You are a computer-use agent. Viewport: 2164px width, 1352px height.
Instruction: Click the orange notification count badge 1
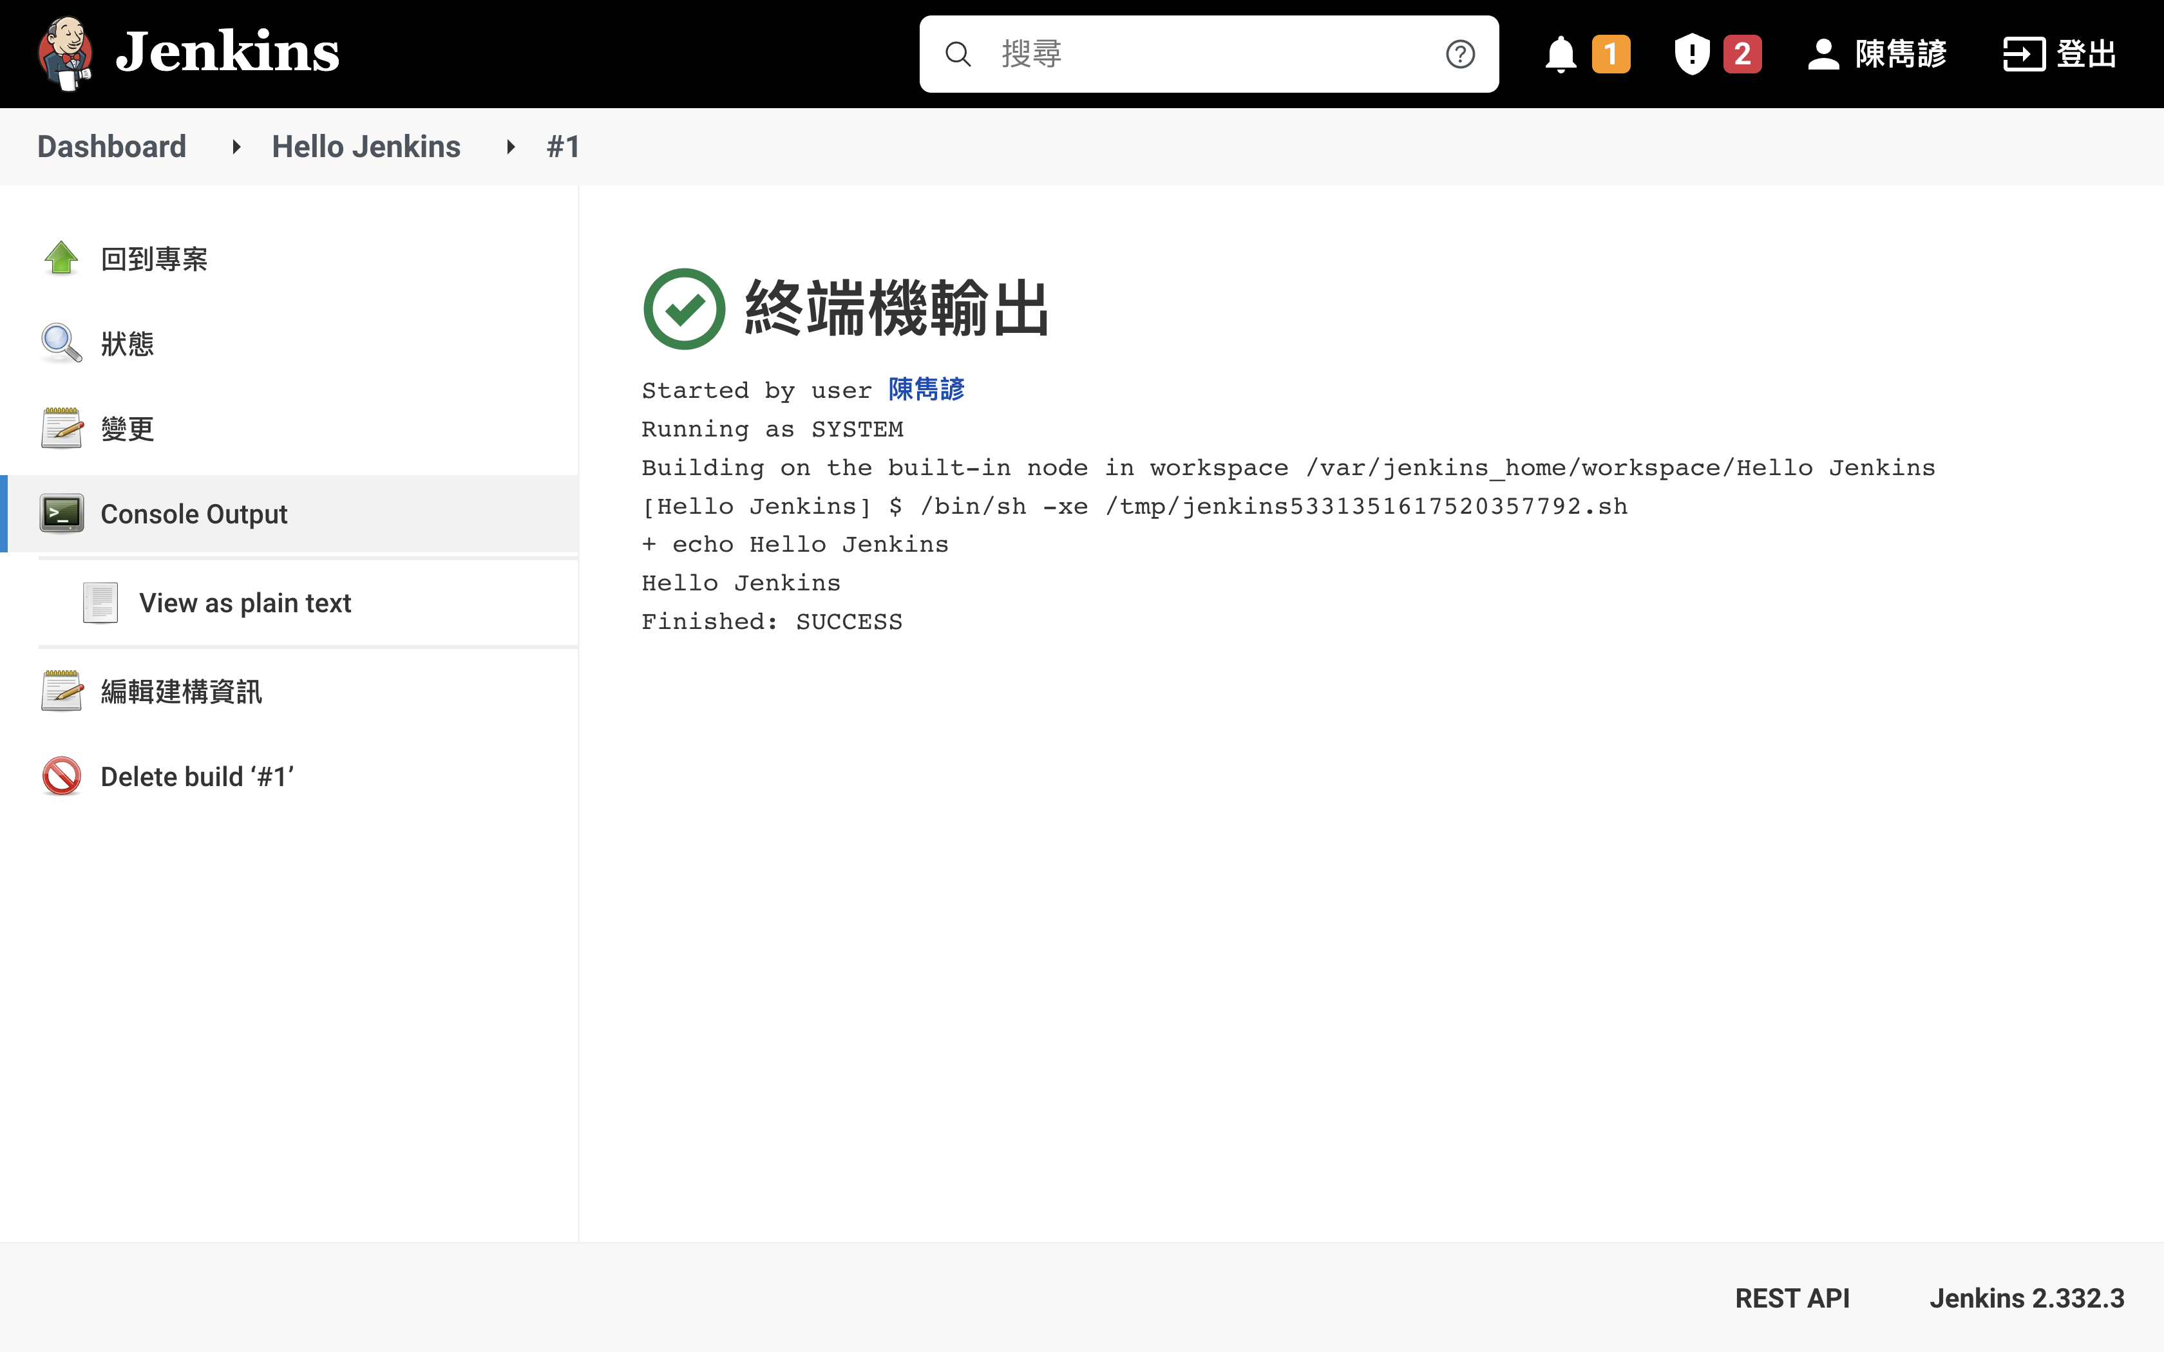coord(1611,55)
